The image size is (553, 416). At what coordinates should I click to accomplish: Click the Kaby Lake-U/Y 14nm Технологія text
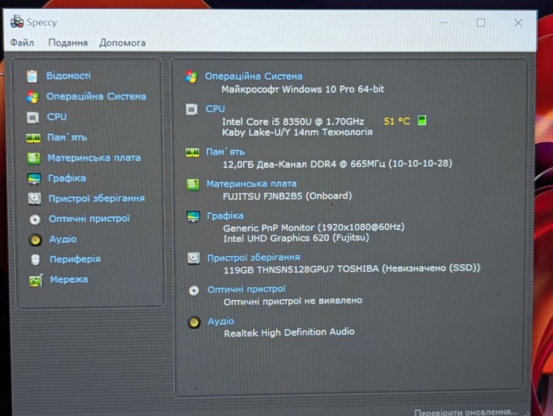click(297, 132)
